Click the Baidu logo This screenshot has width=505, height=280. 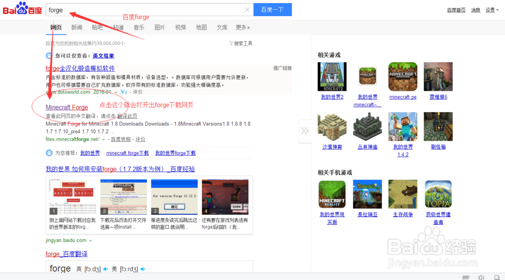tap(23, 9)
